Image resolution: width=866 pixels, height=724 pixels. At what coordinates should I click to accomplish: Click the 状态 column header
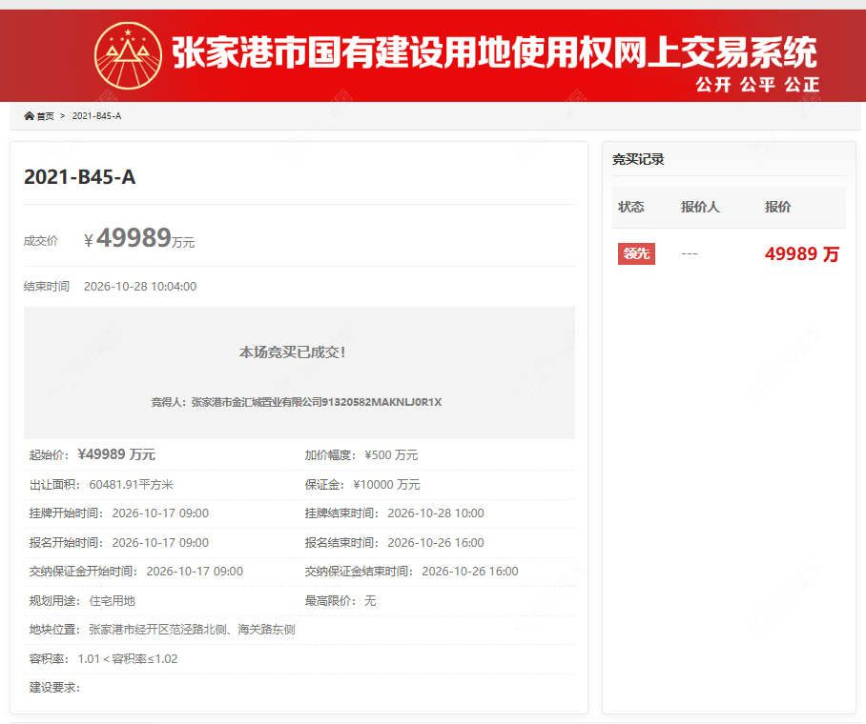coord(630,207)
